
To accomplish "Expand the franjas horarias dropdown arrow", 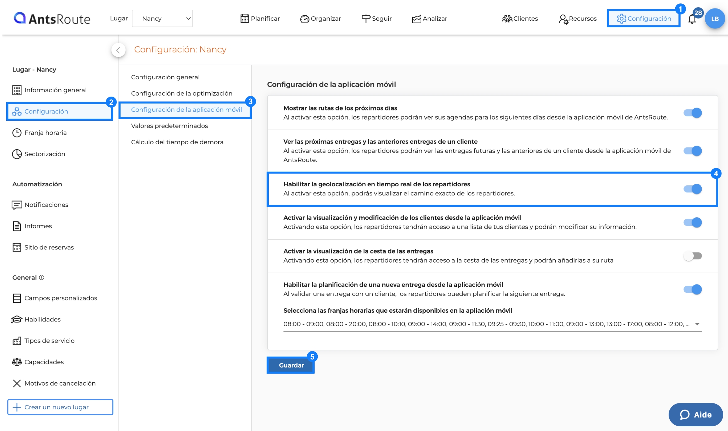I will 697,324.
